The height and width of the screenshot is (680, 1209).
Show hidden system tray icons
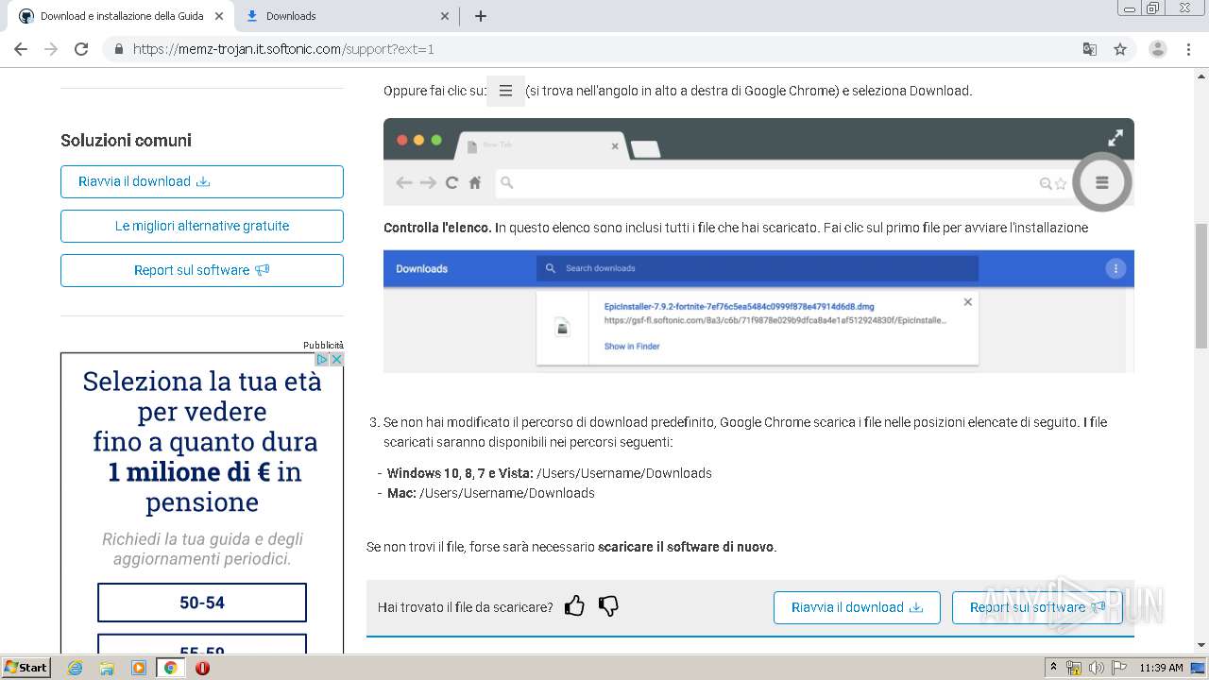point(1054,668)
